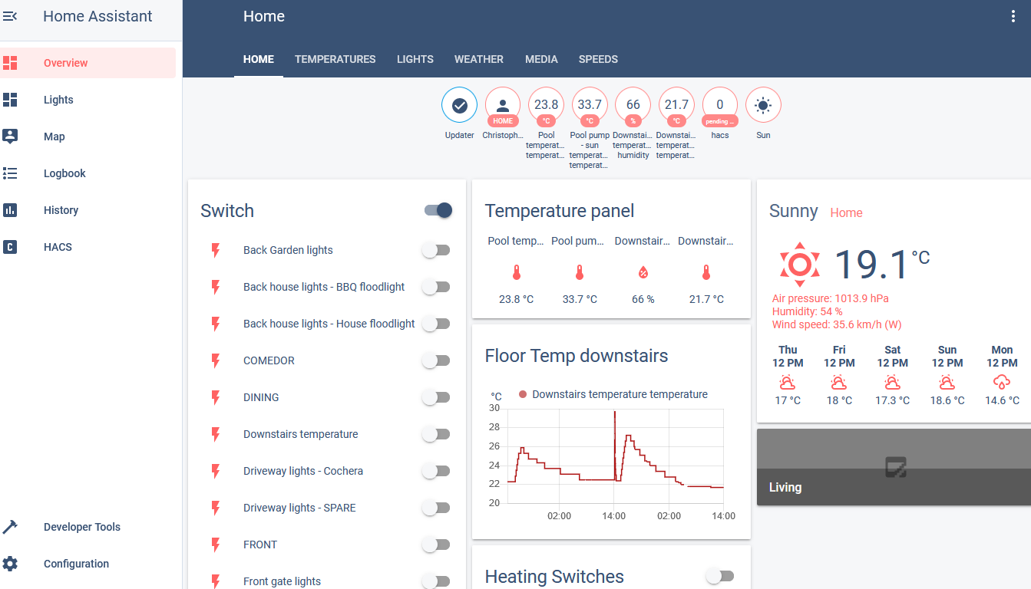Click the lightning icon beside COMEDOR
Image resolution: width=1031 pixels, height=589 pixels.
(x=216, y=360)
